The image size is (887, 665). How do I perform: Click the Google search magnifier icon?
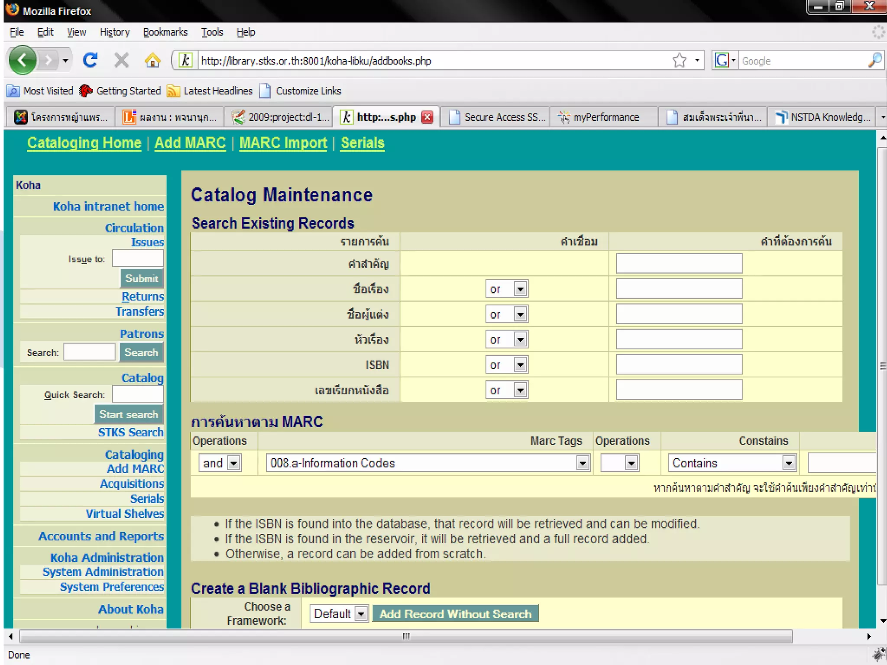tap(875, 60)
